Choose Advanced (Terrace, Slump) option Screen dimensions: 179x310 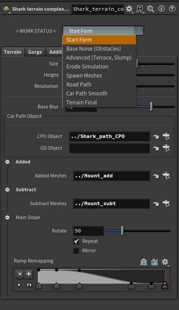[99, 58]
